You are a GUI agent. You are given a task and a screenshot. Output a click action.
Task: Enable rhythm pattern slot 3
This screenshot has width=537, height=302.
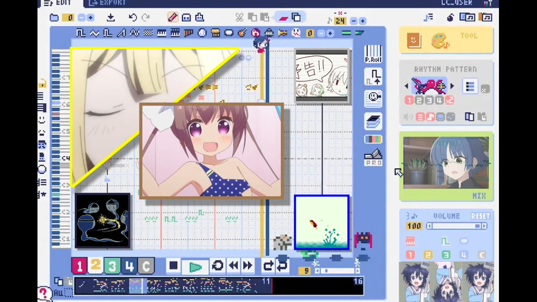point(429,100)
